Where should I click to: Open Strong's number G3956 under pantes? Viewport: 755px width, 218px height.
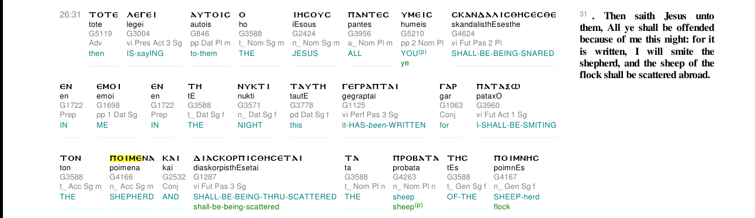358,34
